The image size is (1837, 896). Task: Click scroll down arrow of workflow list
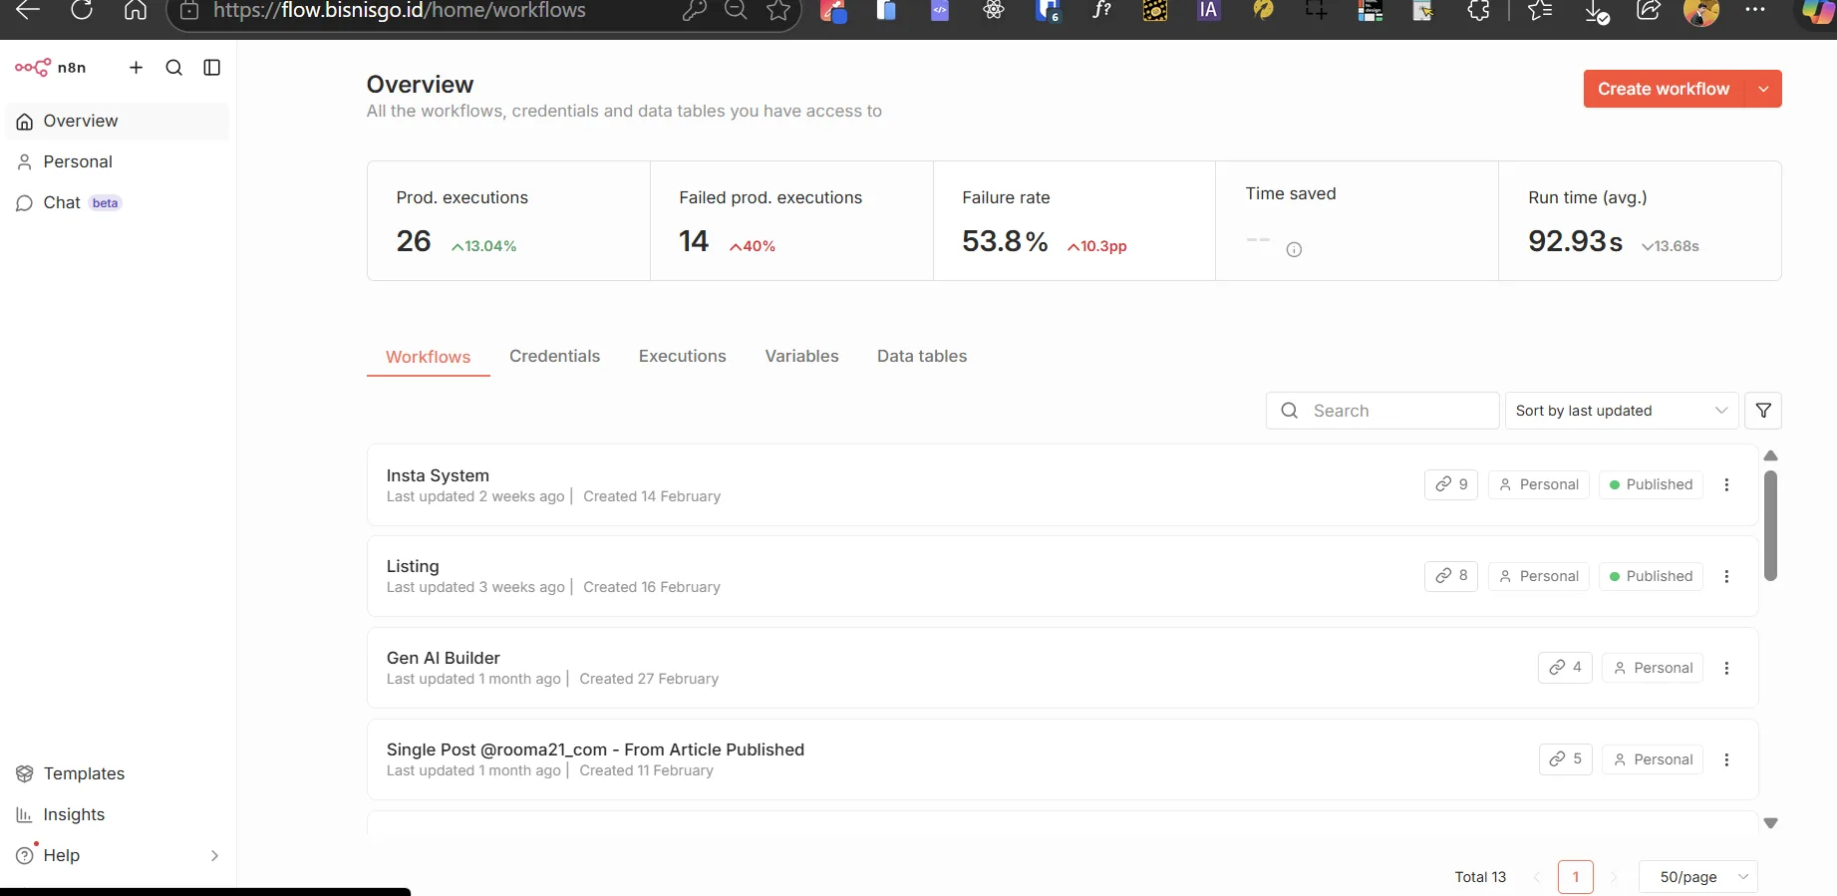coord(1771,823)
